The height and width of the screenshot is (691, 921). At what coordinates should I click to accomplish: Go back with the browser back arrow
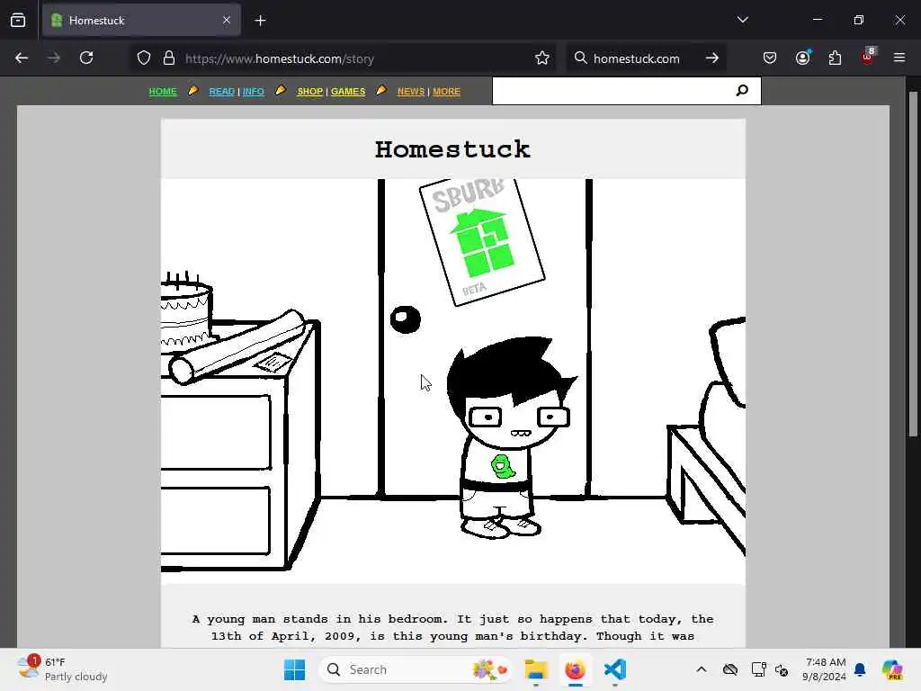(x=22, y=58)
